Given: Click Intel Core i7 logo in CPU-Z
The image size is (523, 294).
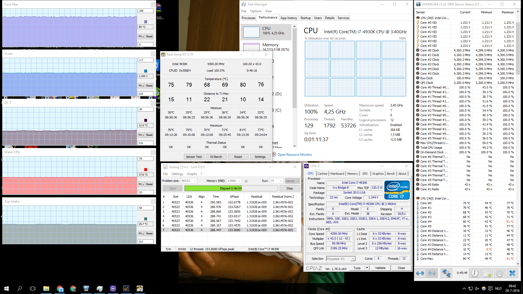Looking at the screenshot, I should [397, 190].
